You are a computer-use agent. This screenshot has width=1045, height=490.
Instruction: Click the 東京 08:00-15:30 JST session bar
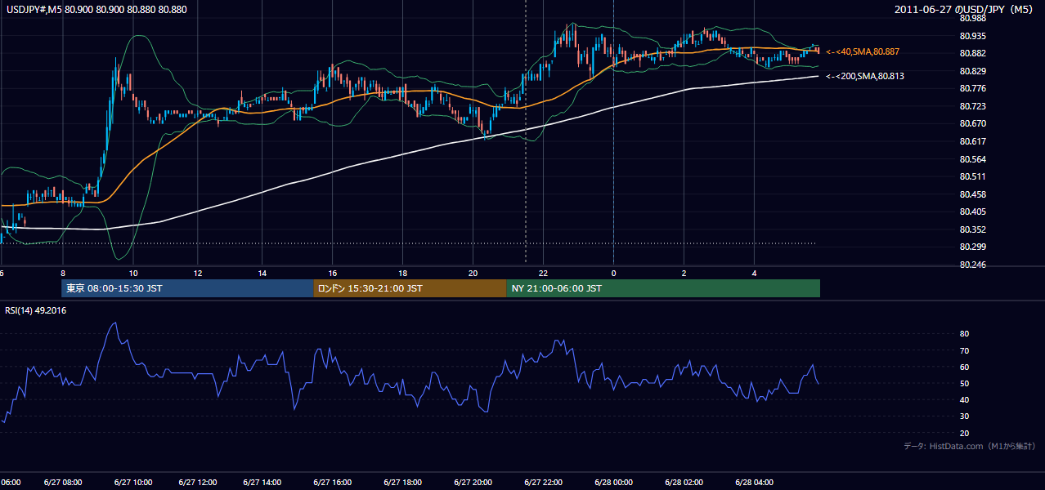(x=187, y=288)
